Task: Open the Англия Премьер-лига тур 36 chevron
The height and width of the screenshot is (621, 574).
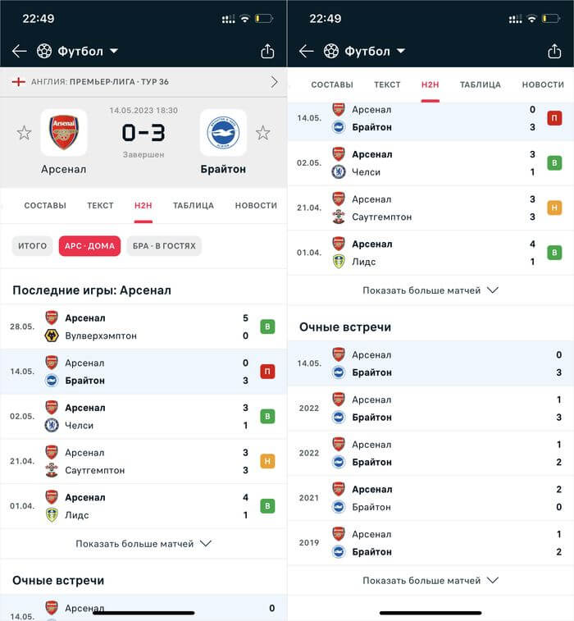Action: click(x=274, y=81)
